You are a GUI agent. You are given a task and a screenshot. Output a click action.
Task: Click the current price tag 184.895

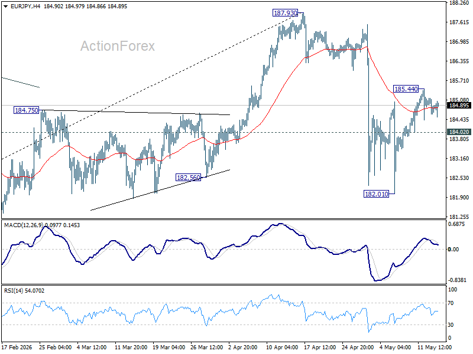459,106
